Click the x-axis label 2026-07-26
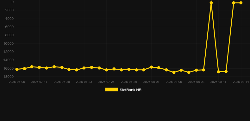The height and width of the screenshot is (121, 250). coord(106,82)
